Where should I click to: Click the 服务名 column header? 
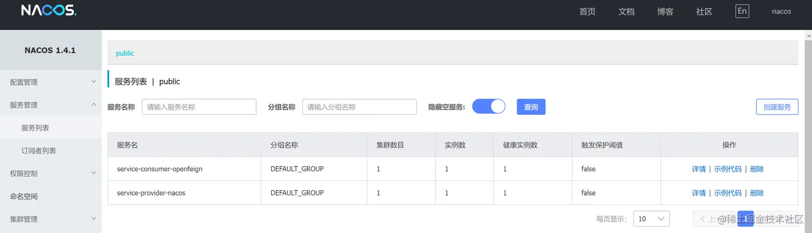(x=184, y=145)
